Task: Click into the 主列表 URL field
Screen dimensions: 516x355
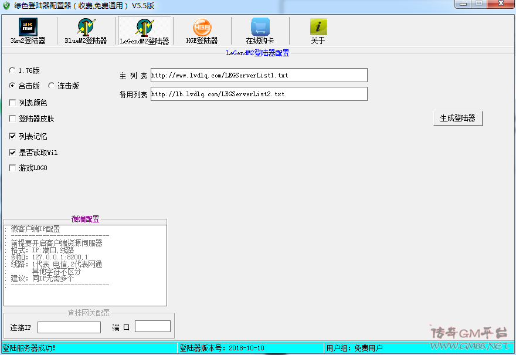Action: click(259, 75)
